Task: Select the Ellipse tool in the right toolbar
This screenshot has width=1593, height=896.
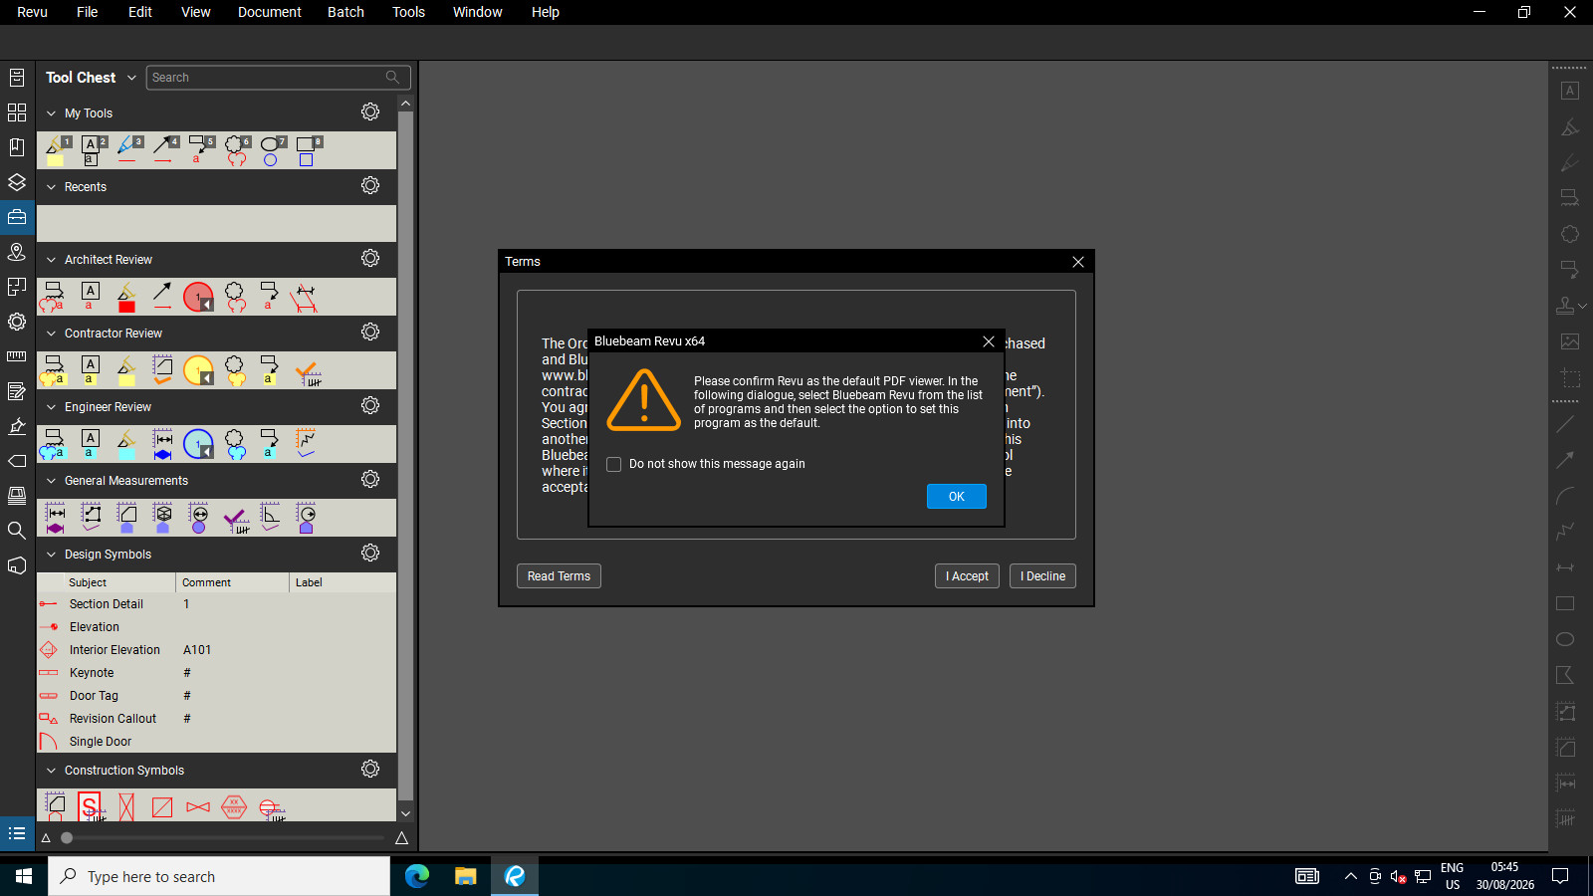Action: [x=1565, y=639]
